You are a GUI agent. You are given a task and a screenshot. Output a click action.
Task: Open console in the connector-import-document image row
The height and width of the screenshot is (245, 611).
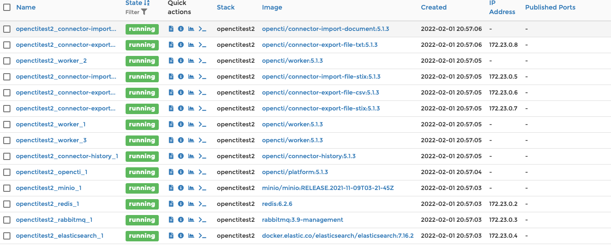coord(202,29)
